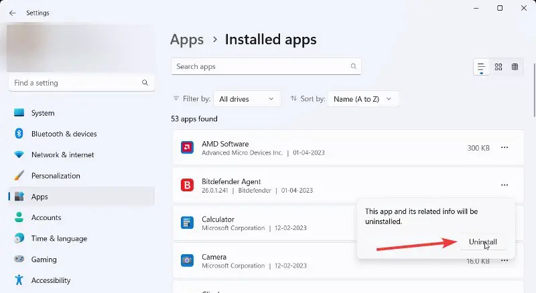Viewport: 536px width, 293px height.
Task: Switch to grid view layout
Action: (498, 67)
